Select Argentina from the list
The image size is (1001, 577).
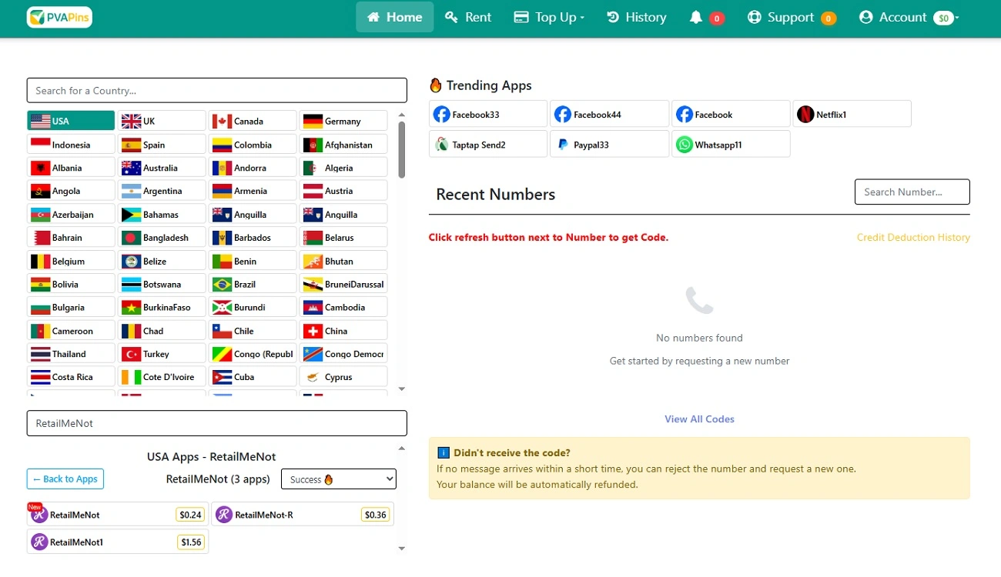pos(162,191)
